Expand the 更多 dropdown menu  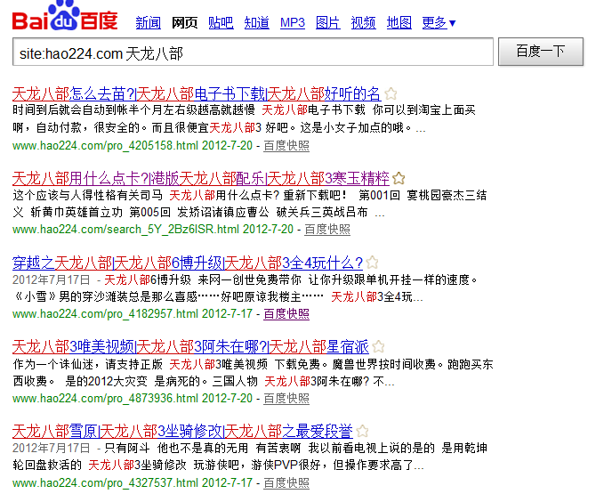pyautogui.click(x=439, y=23)
